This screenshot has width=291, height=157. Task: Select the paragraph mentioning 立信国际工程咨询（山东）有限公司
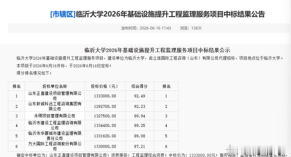pos(150,58)
